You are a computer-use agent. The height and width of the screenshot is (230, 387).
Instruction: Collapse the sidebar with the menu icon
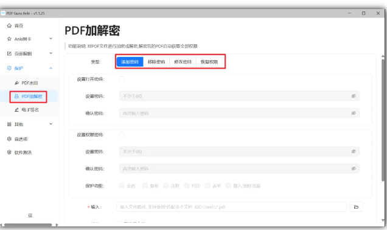point(30,215)
